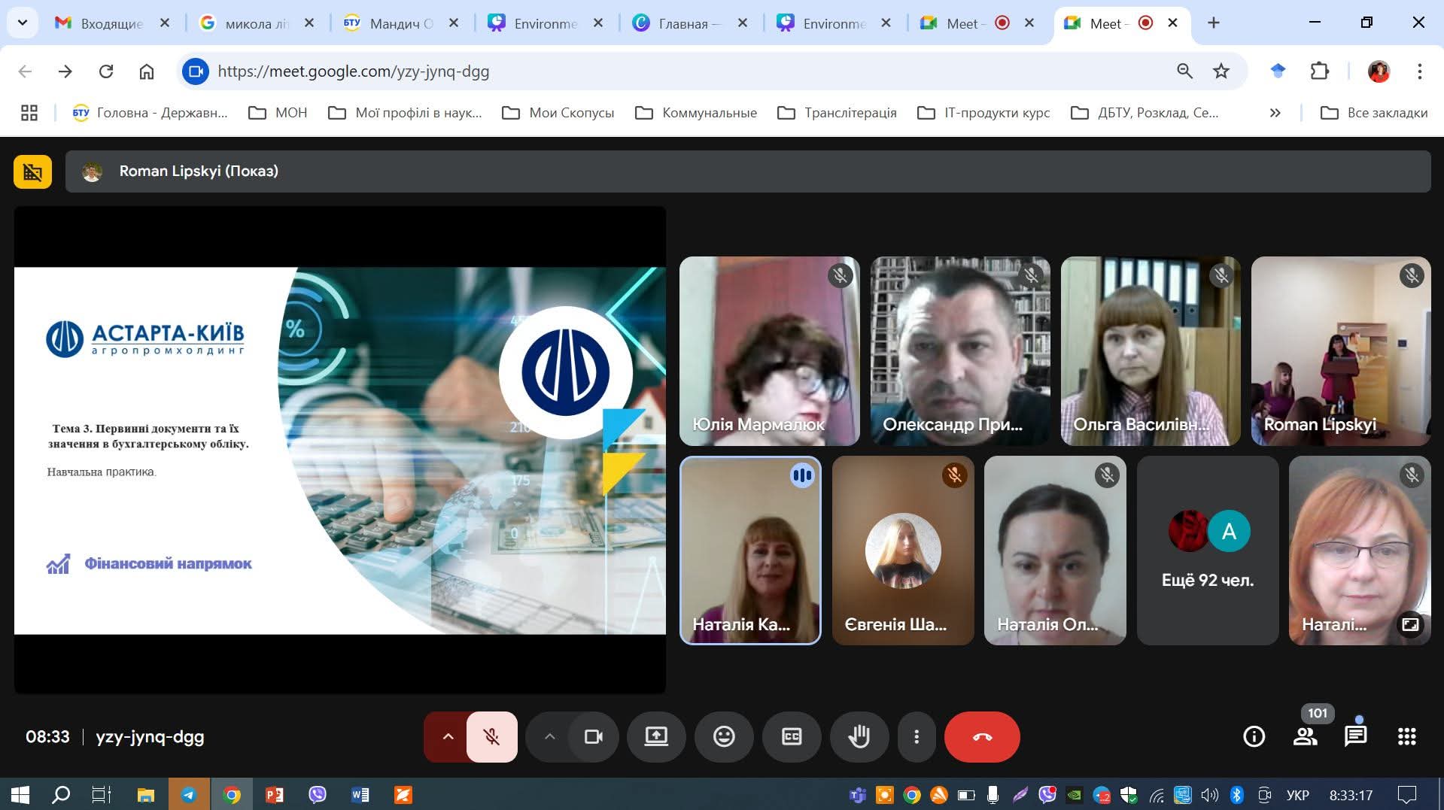This screenshot has height=810, width=1444.
Task: Click the red leave call button
Action: 982,736
